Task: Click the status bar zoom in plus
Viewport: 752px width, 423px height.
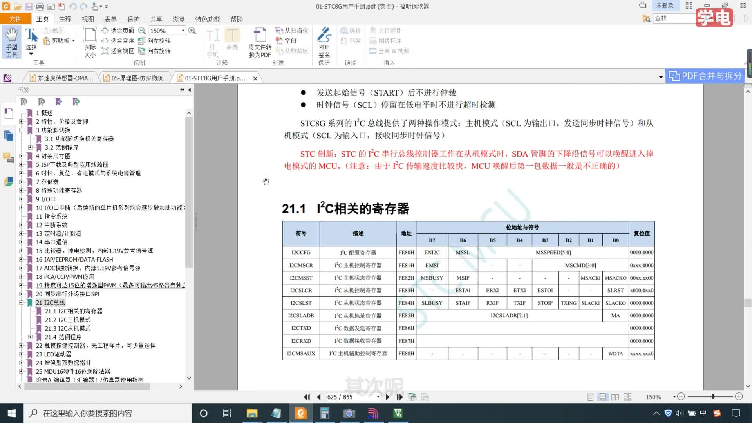Action: [x=739, y=397]
